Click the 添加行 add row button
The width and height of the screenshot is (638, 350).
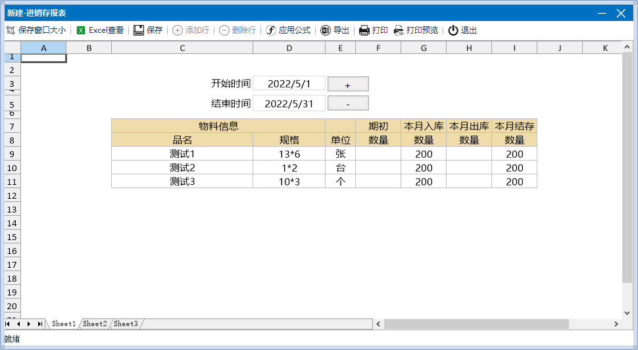[x=191, y=30]
